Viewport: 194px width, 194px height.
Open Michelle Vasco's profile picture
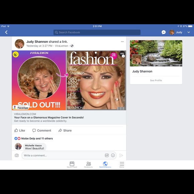18,146
